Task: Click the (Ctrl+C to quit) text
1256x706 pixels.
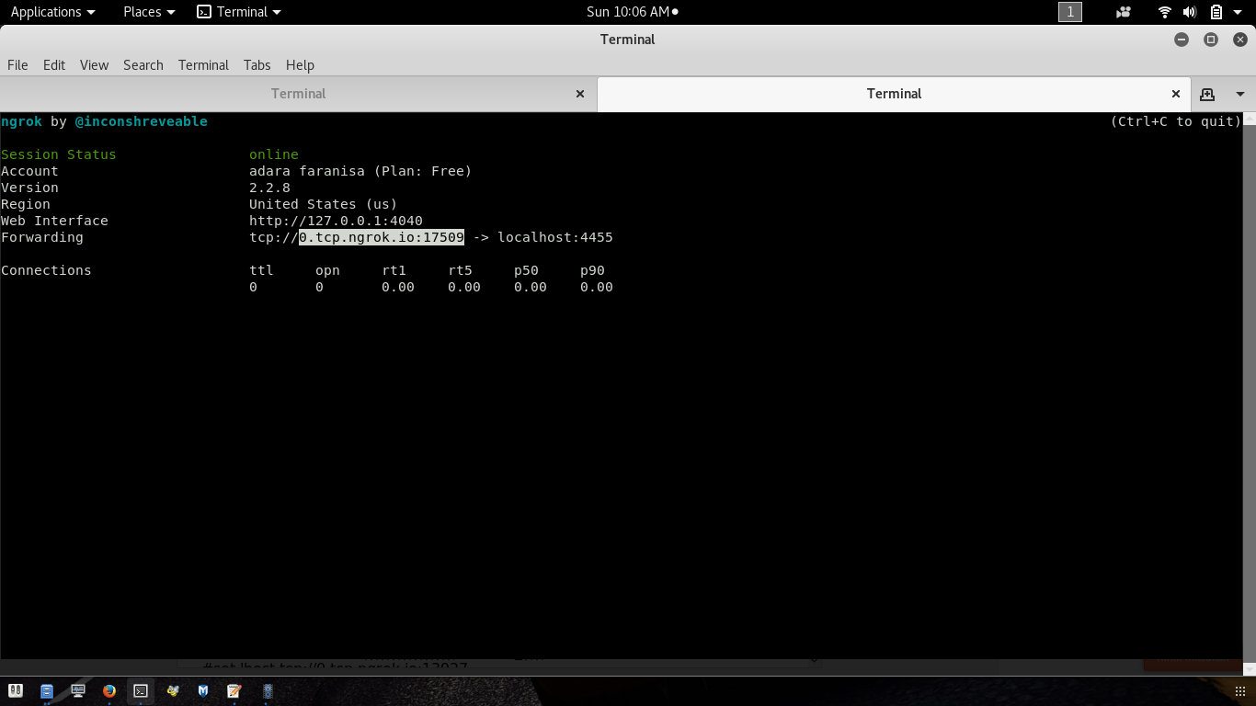Action: pos(1176,121)
